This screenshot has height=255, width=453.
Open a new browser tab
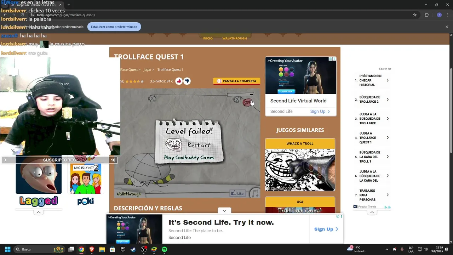69,5
